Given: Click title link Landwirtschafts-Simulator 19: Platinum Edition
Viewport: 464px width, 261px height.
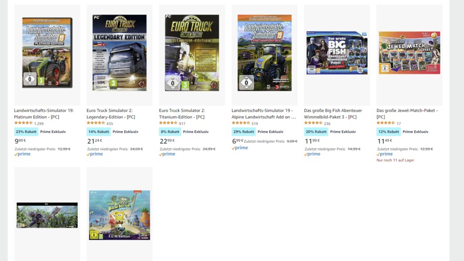Looking at the screenshot, I should point(44,114).
